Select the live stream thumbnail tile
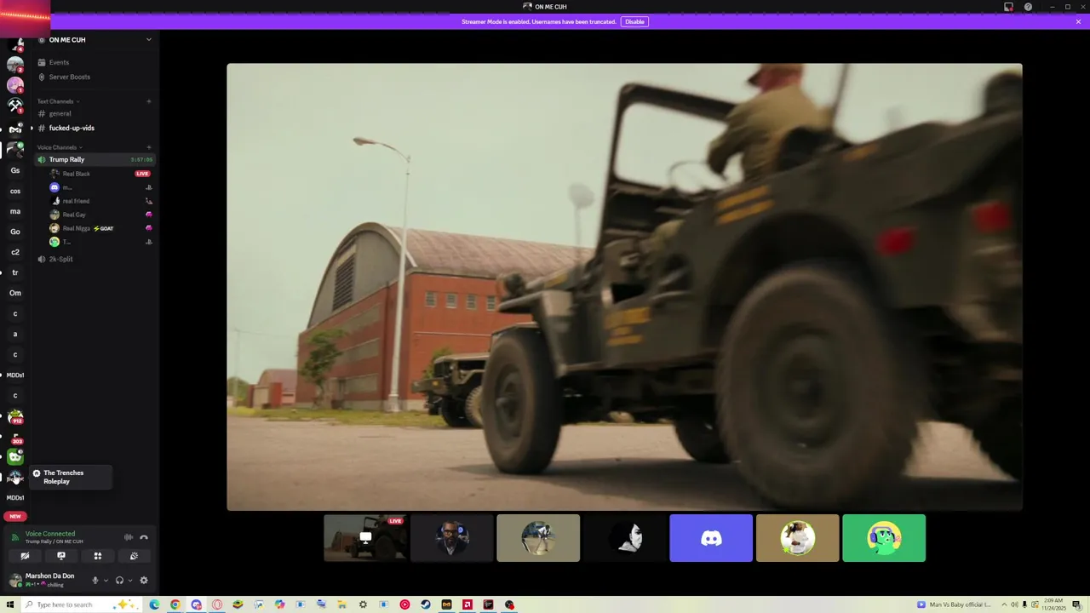Image resolution: width=1090 pixels, height=613 pixels. click(365, 538)
